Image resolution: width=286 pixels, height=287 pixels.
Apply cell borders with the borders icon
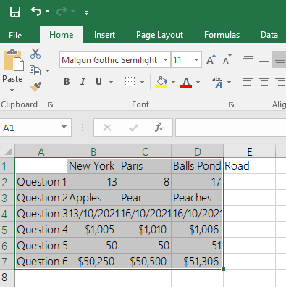pos(130,82)
